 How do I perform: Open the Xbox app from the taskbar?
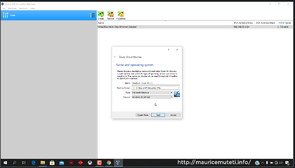pos(90,163)
